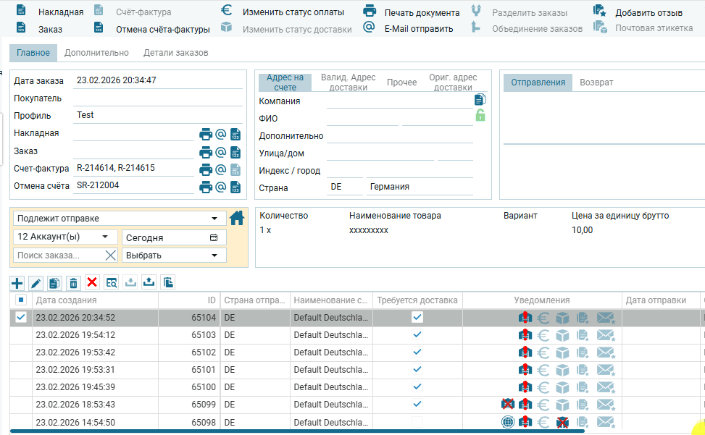This screenshot has width=705, height=435.
Task: Switch to the Детали заказов tab
Action: (175, 53)
